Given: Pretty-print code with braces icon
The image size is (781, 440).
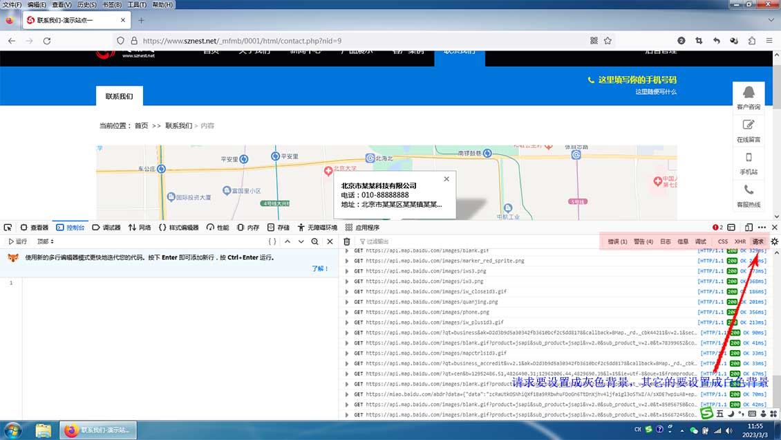Looking at the screenshot, I should point(272,241).
